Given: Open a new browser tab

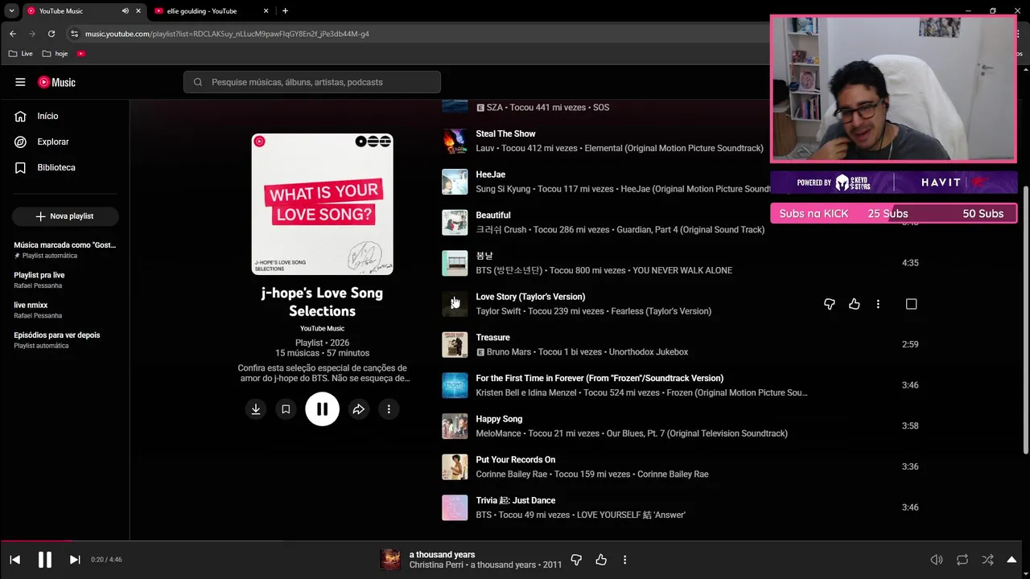Looking at the screenshot, I should coord(285,11).
